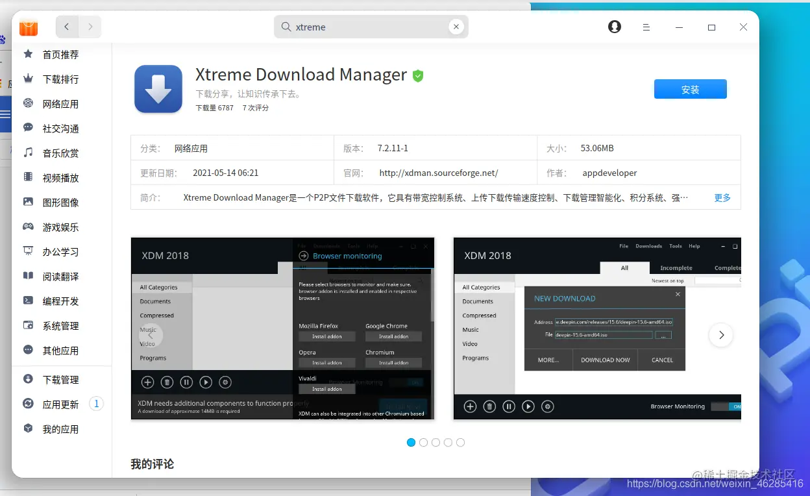Screen dimensions: 810x496
Task: Click the blue 安装 install button
Action: pyautogui.click(x=690, y=89)
